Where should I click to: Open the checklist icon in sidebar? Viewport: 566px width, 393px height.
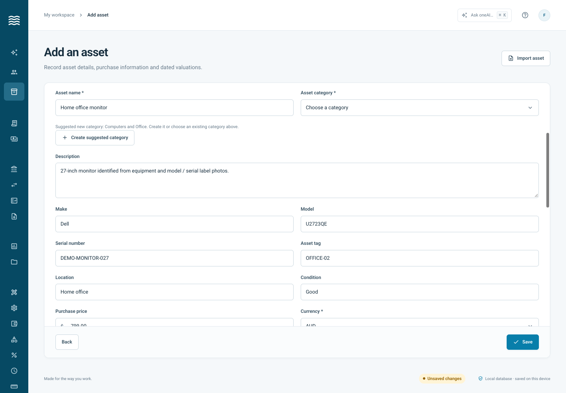pyautogui.click(x=14, y=200)
